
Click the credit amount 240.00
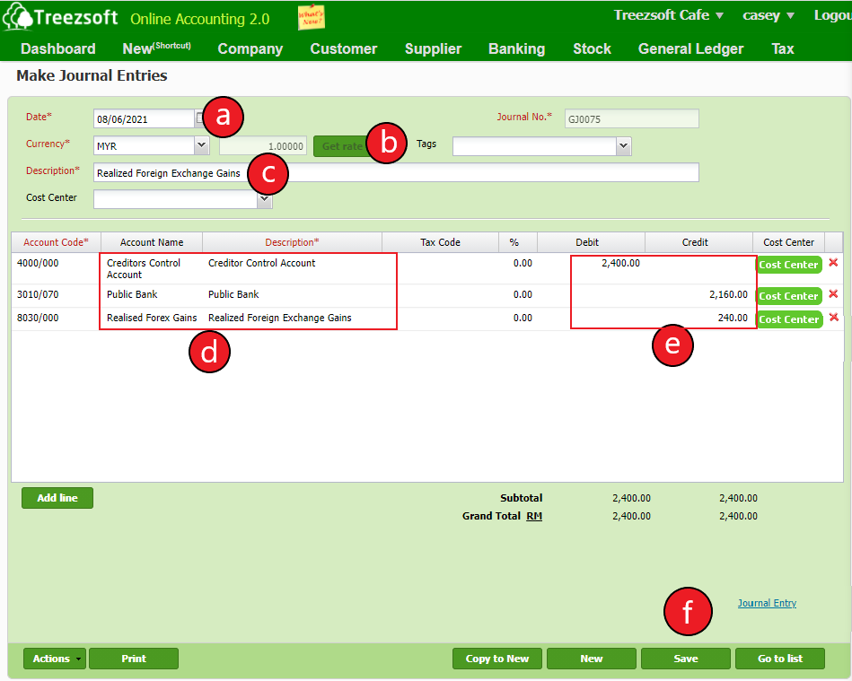(x=733, y=318)
